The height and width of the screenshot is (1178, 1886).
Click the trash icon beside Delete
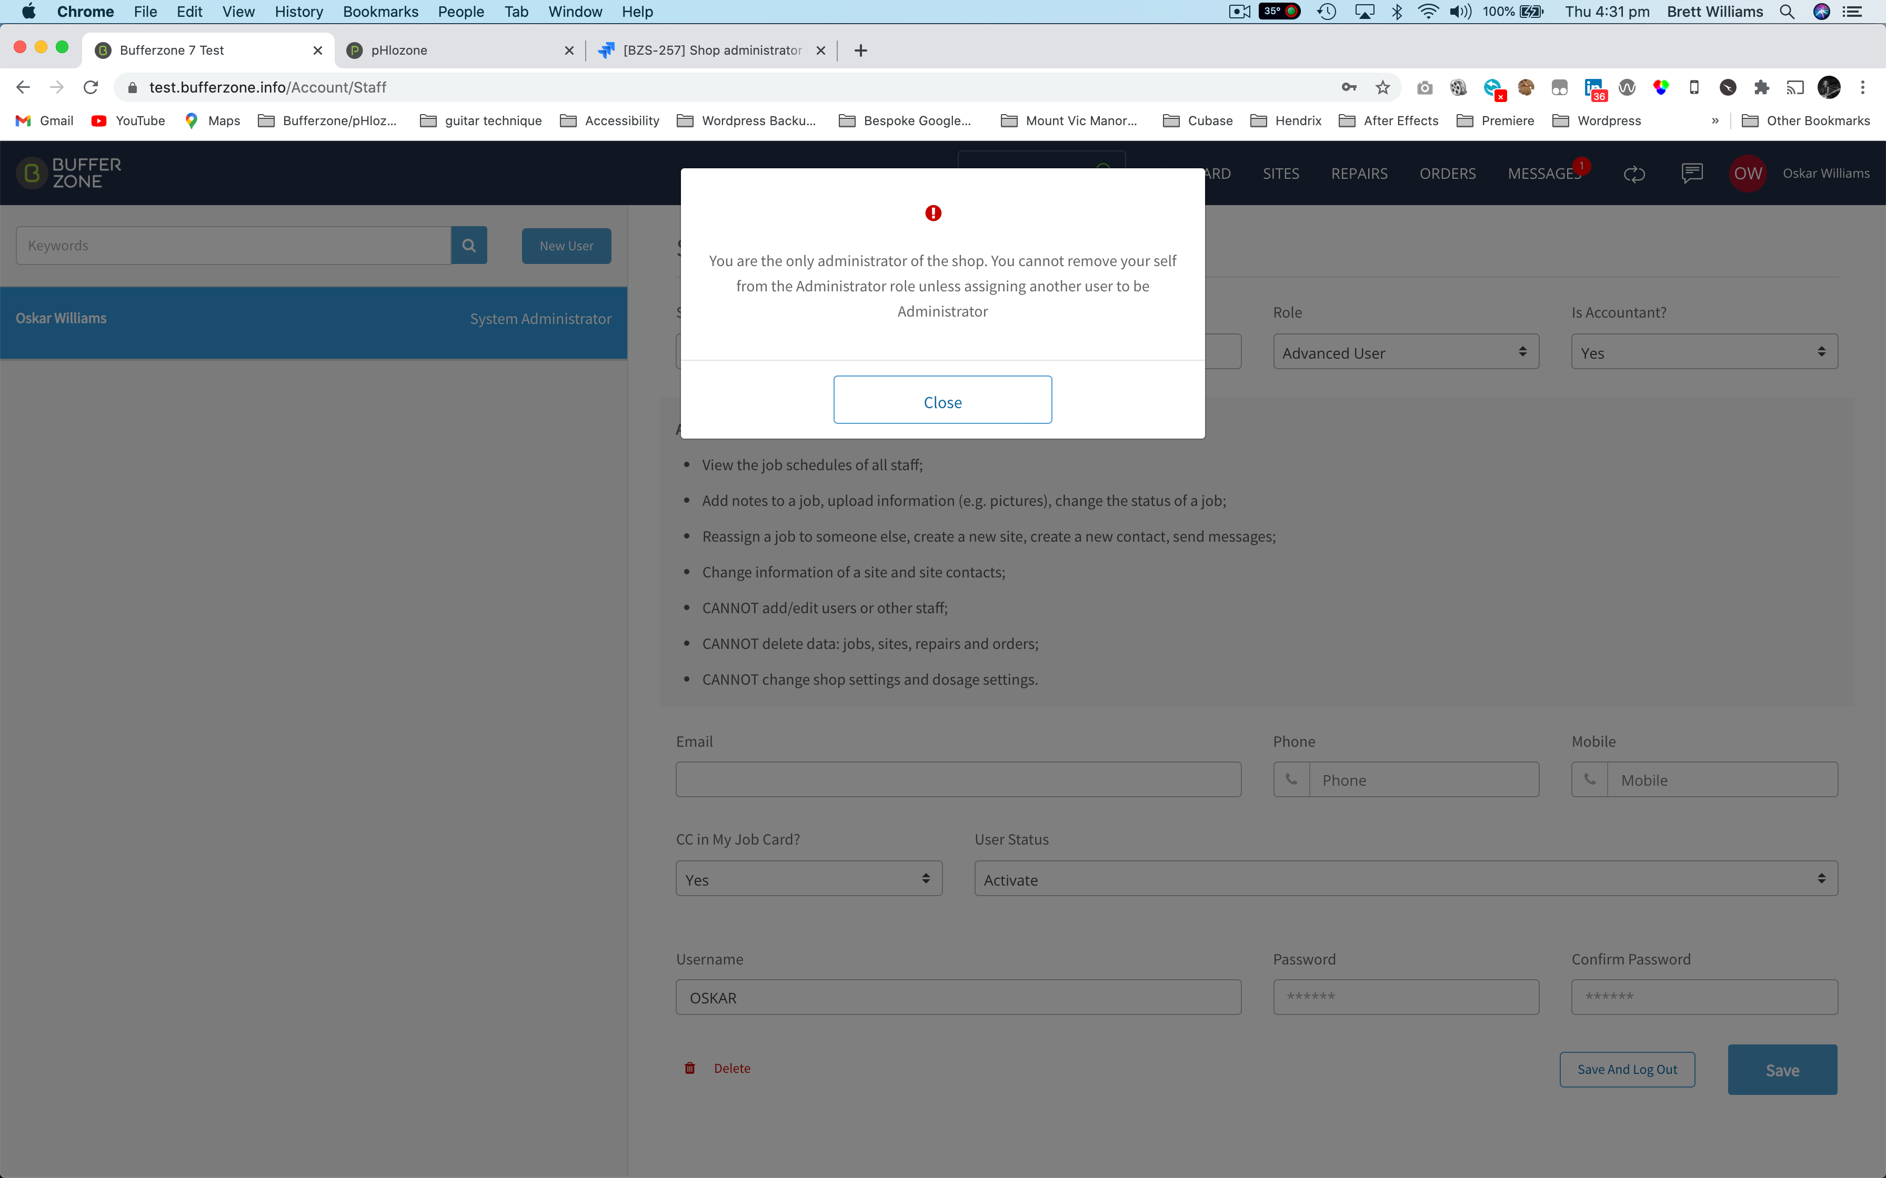(690, 1068)
